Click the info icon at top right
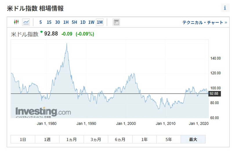Screen dimensions: 232x153 tap(225, 8)
